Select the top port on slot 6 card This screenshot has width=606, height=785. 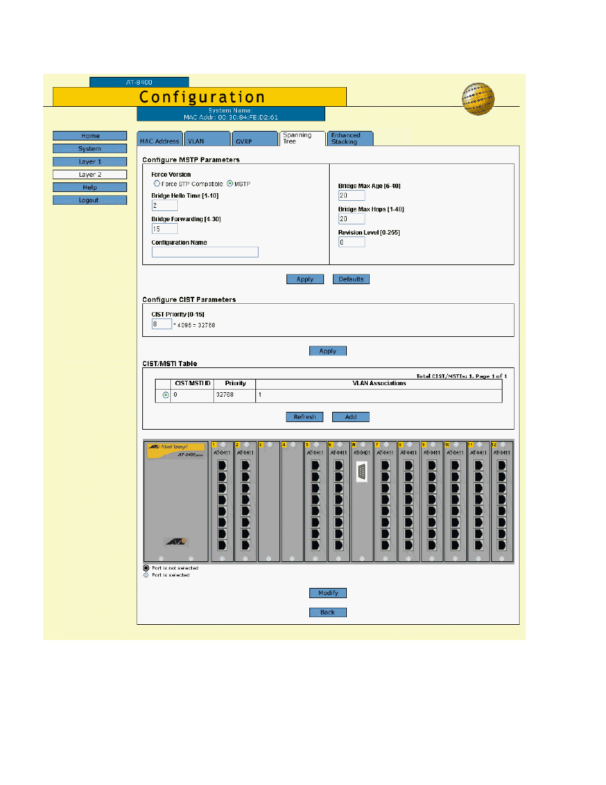point(339,465)
